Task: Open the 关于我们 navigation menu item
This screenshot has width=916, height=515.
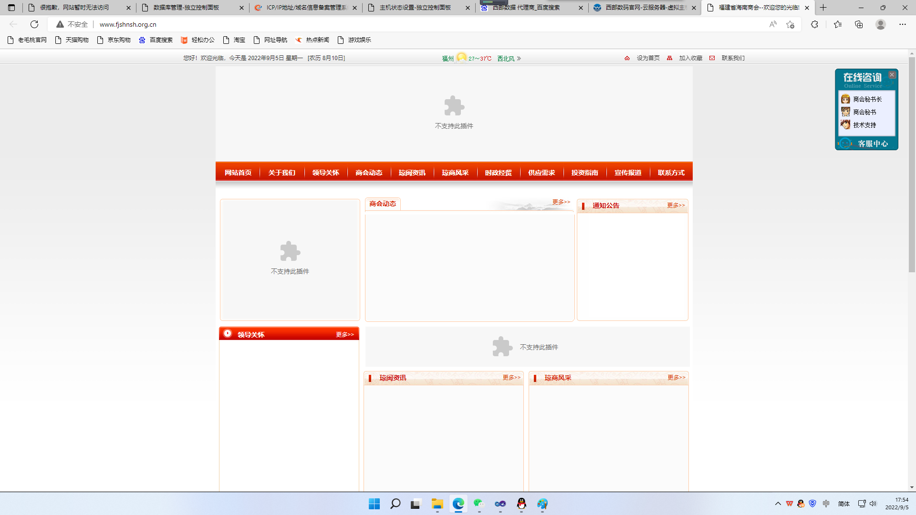Action: (x=281, y=173)
